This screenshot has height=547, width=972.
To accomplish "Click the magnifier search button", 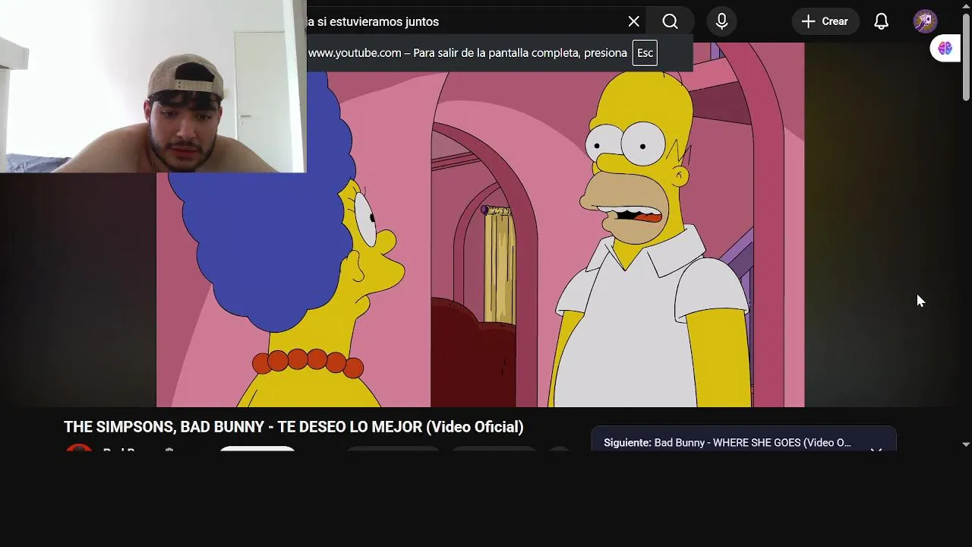I will pos(670,21).
